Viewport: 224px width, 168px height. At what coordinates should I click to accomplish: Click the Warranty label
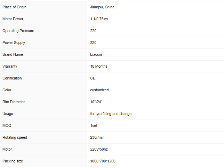point(10,66)
